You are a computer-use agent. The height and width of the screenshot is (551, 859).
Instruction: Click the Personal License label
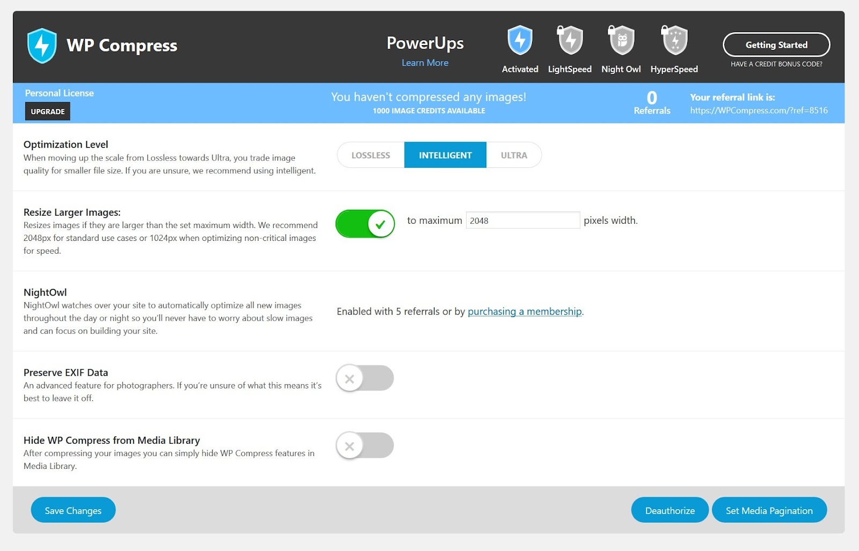[x=59, y=93]
